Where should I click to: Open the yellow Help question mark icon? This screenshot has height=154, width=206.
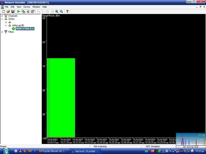click(67, 12)
